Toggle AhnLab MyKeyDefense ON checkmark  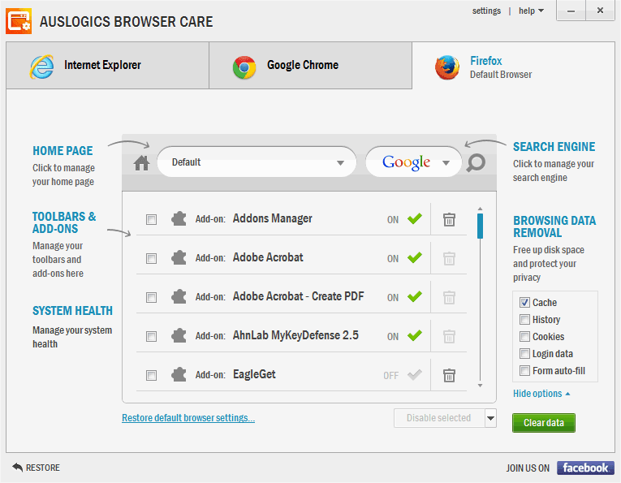point(415,336)
